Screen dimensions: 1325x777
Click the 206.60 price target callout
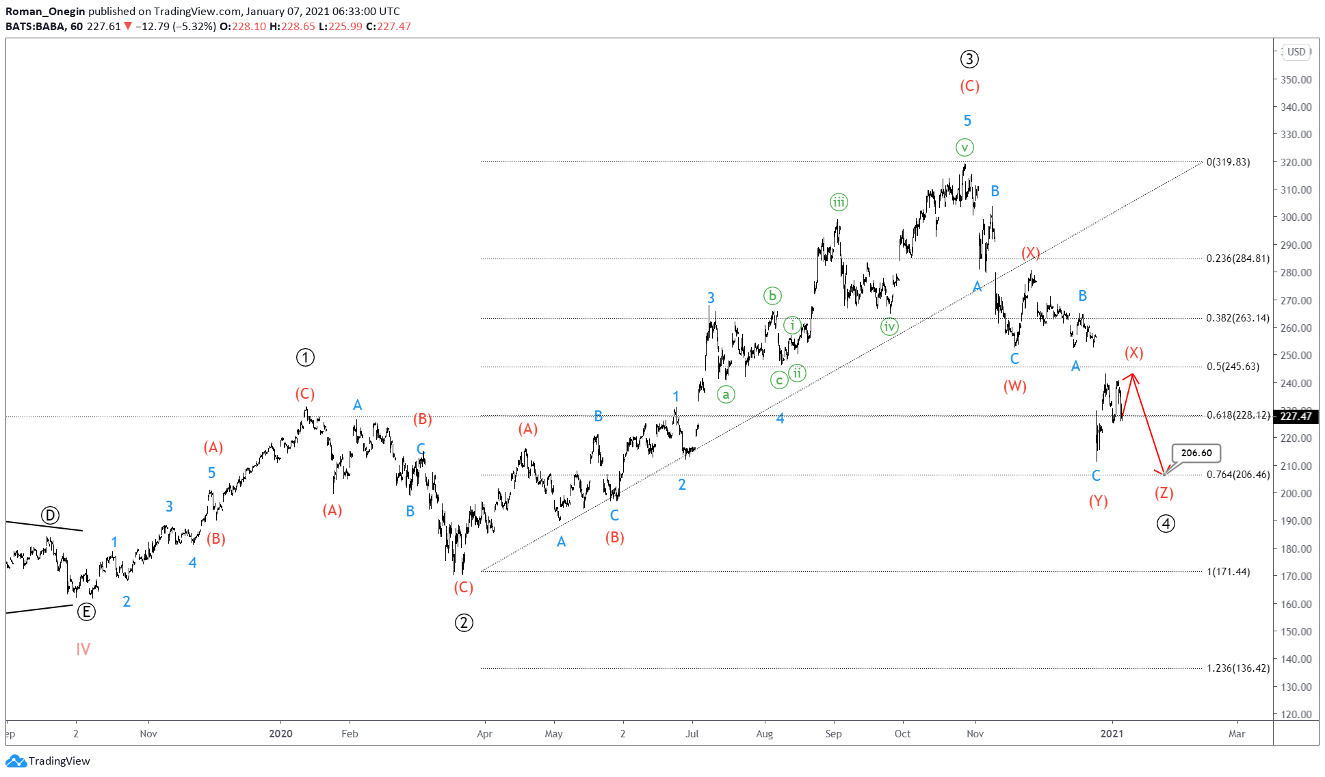(x=1196, y=453)
